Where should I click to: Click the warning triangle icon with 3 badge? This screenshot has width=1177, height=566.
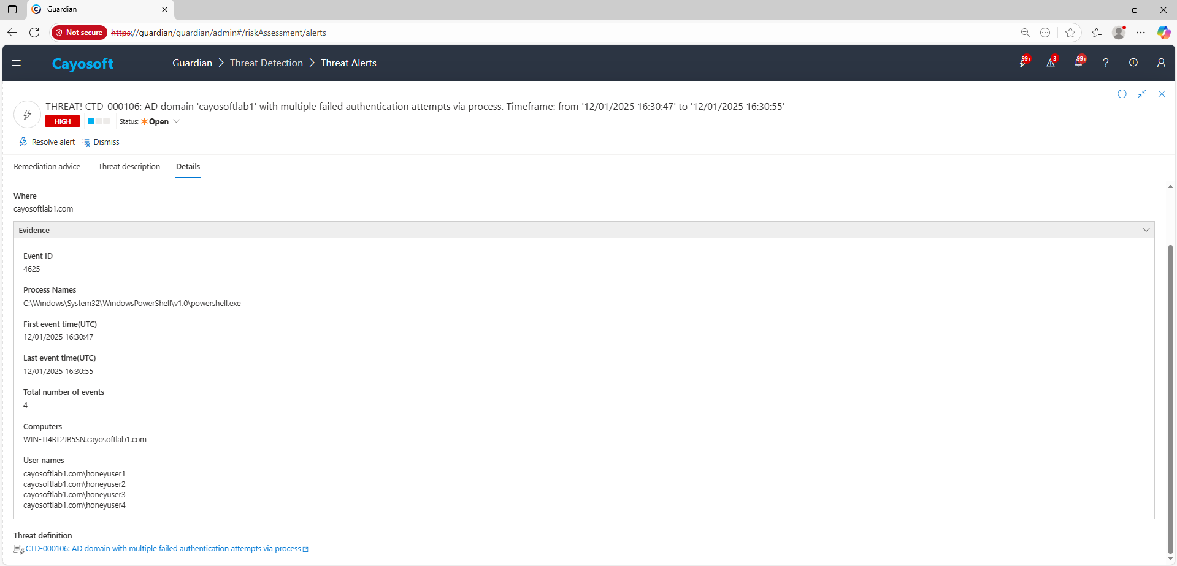(1051, 63)
